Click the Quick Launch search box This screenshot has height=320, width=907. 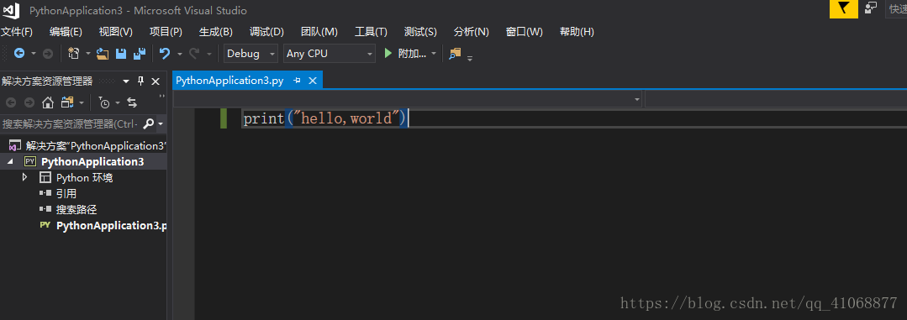[896, 8]
